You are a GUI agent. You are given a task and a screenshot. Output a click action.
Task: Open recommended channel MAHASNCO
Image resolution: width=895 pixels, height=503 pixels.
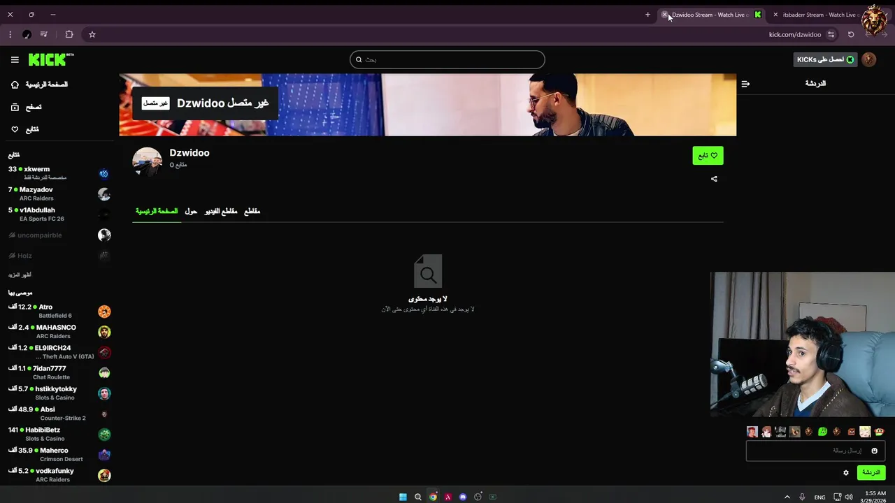[59, 331]
